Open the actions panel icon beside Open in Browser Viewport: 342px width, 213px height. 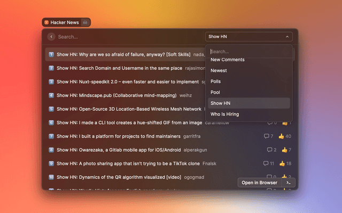coord(289,183)
